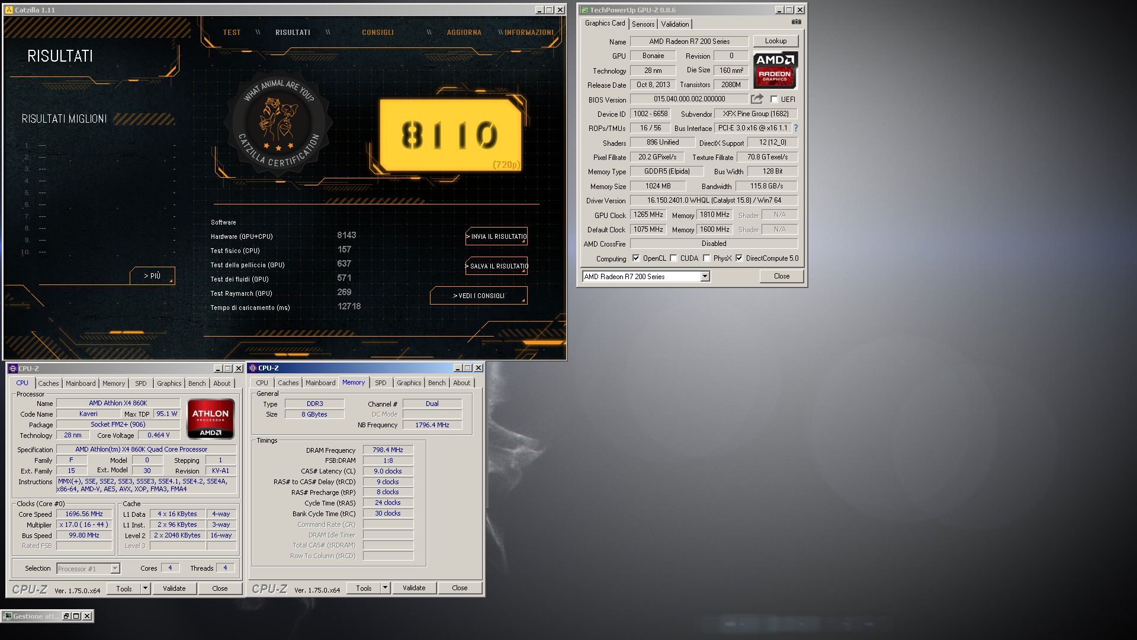Click the Lookup button in GPU-Z
This screenshot has height=640, width=1137.
pyautogui.click(x=775, y=41)
